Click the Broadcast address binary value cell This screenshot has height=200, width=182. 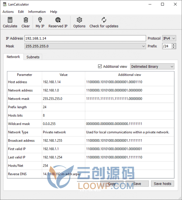[130, 140]
